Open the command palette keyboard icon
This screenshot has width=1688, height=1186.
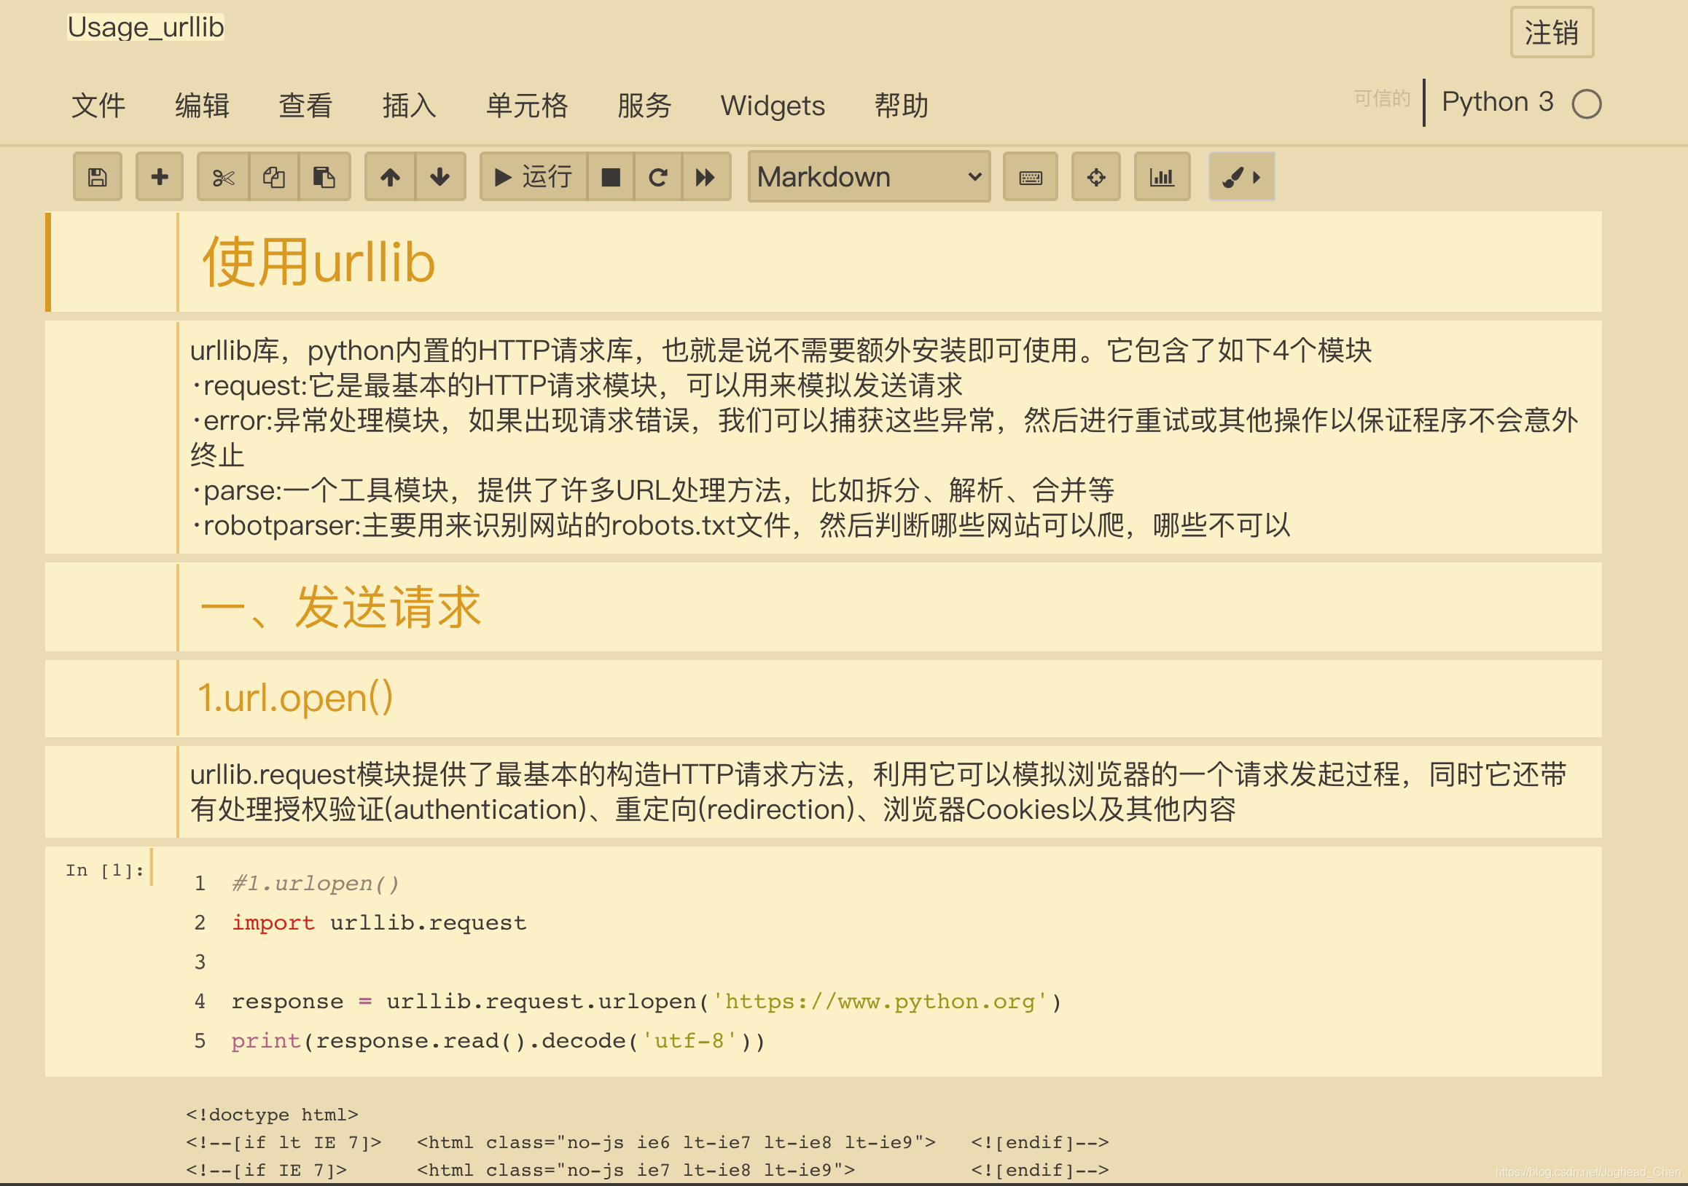click(x=1030, y=177)
